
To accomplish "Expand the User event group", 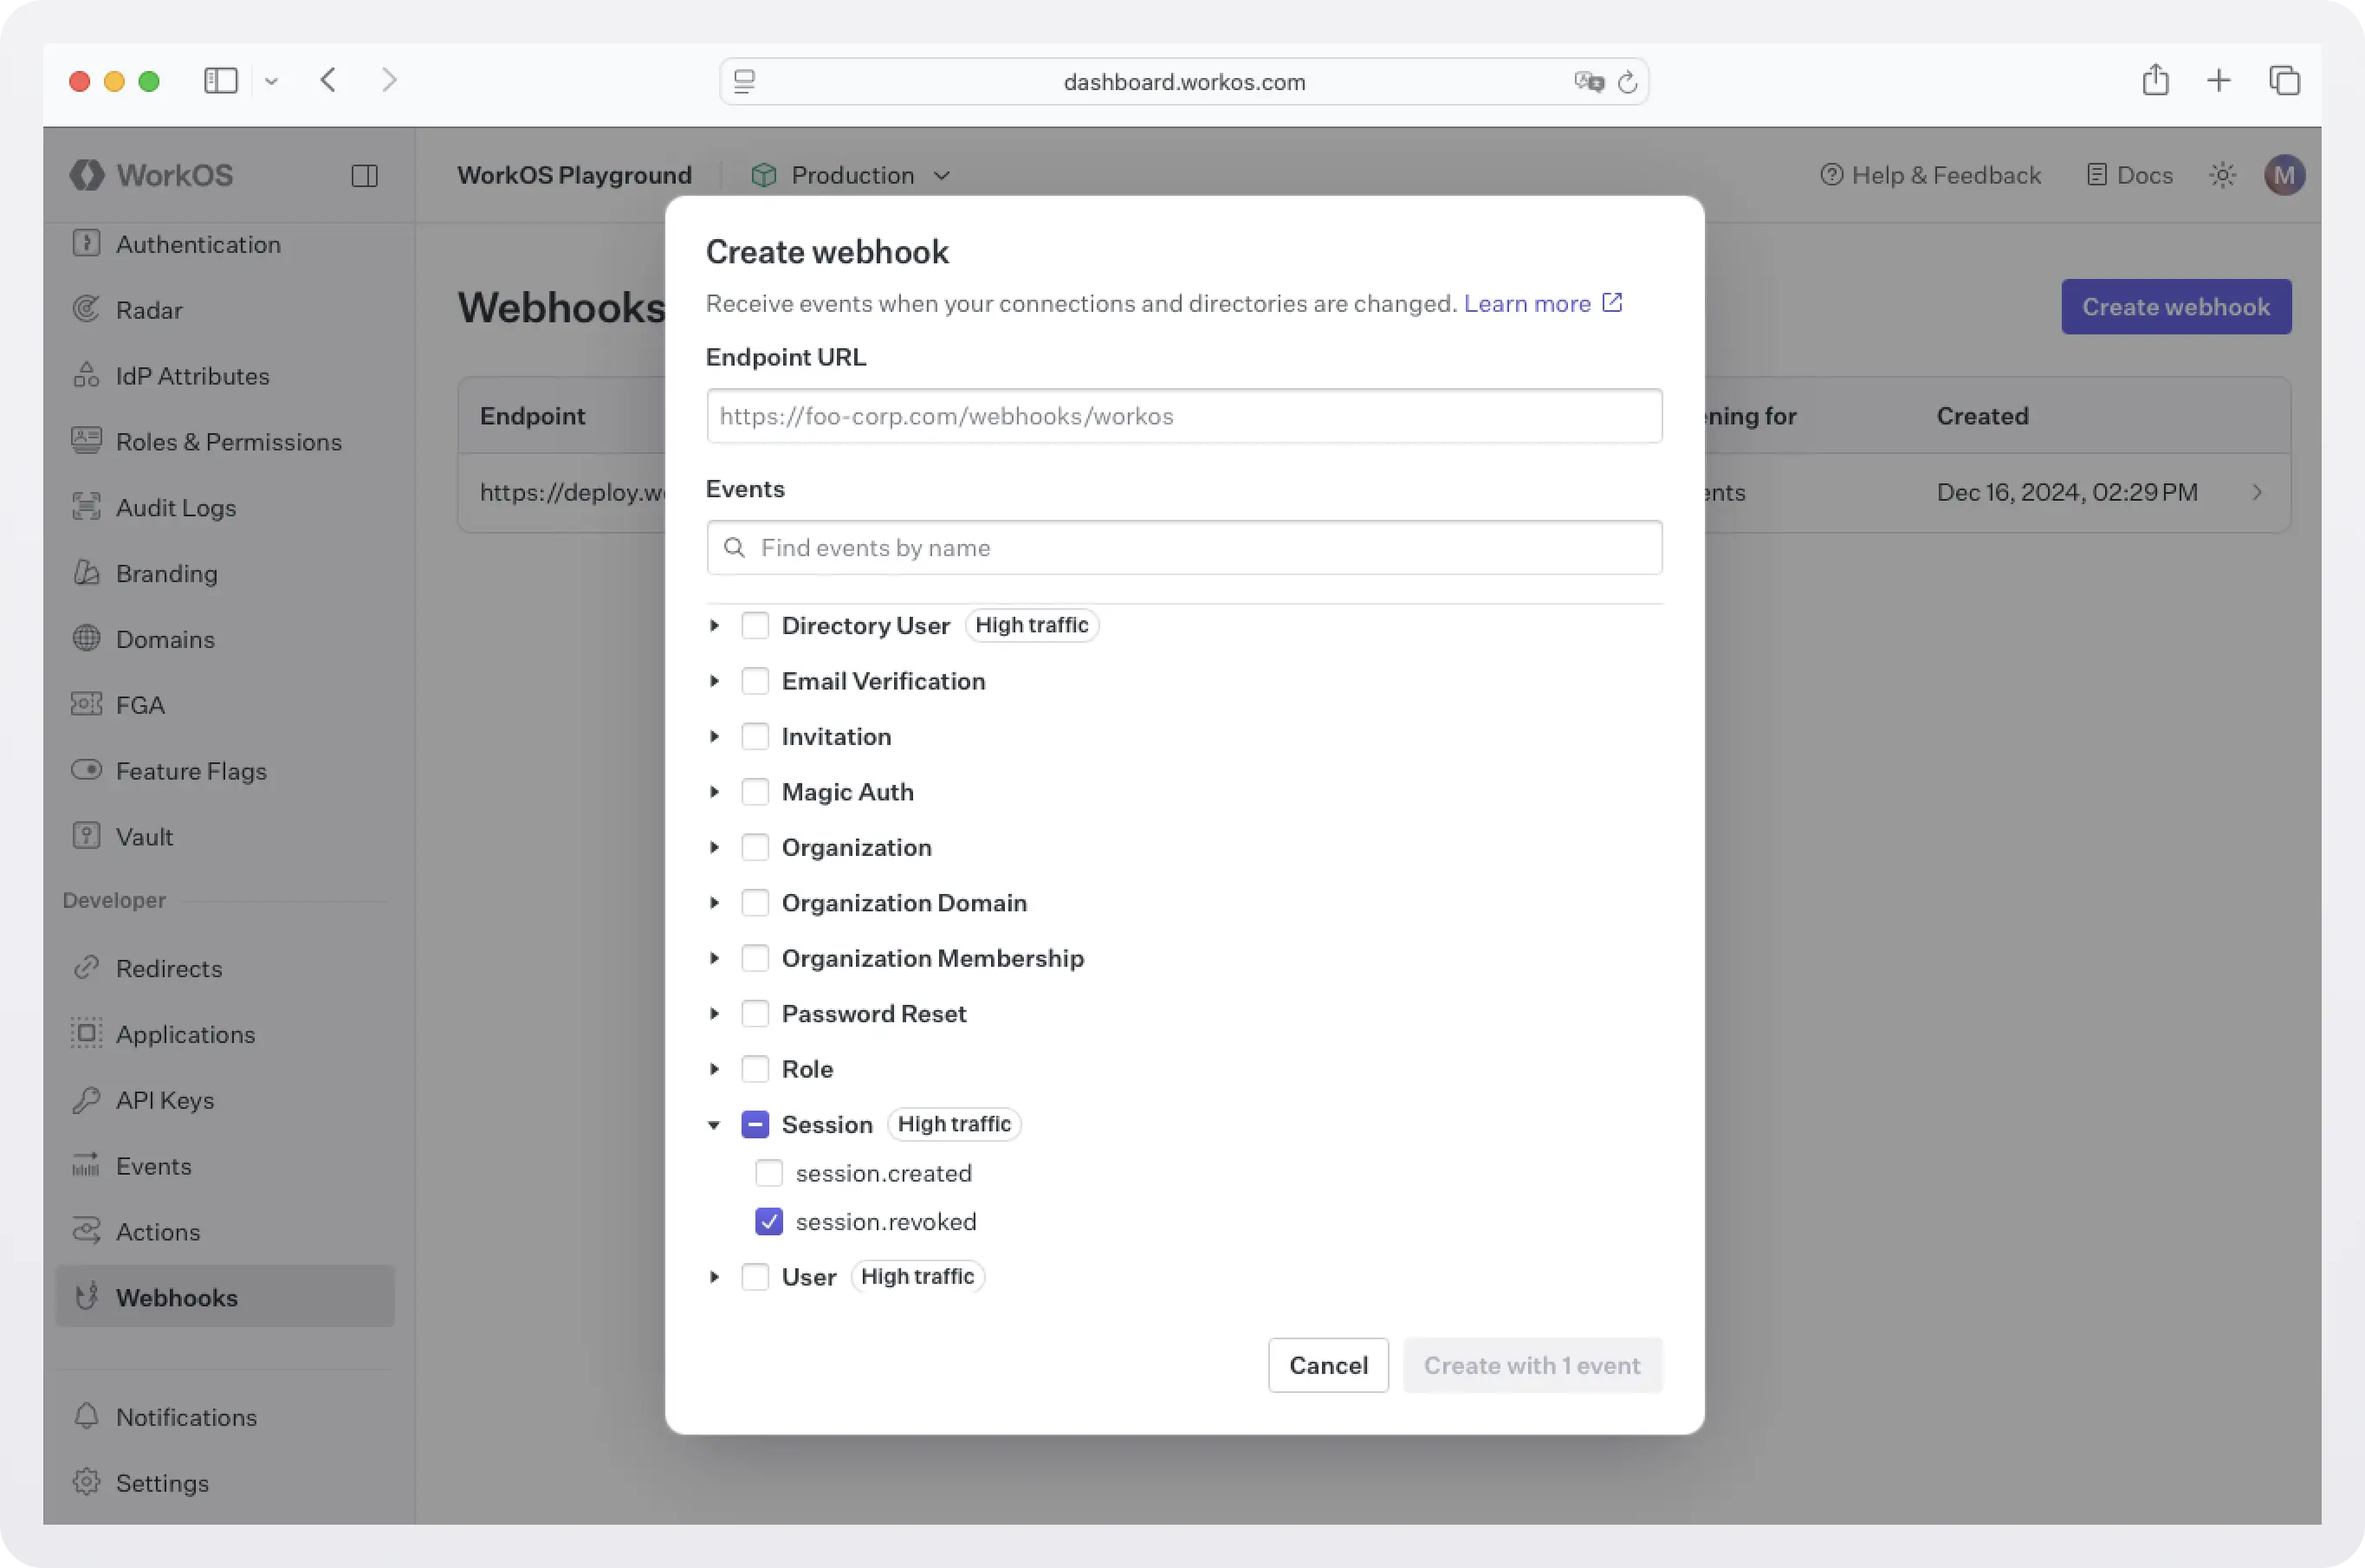I will point(714,1277).
